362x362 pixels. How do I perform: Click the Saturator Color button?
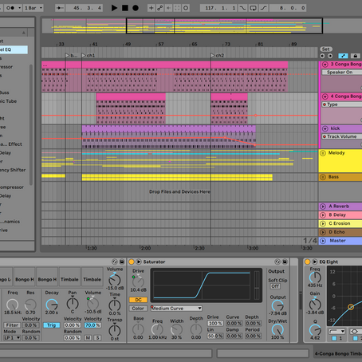point(138,309)
